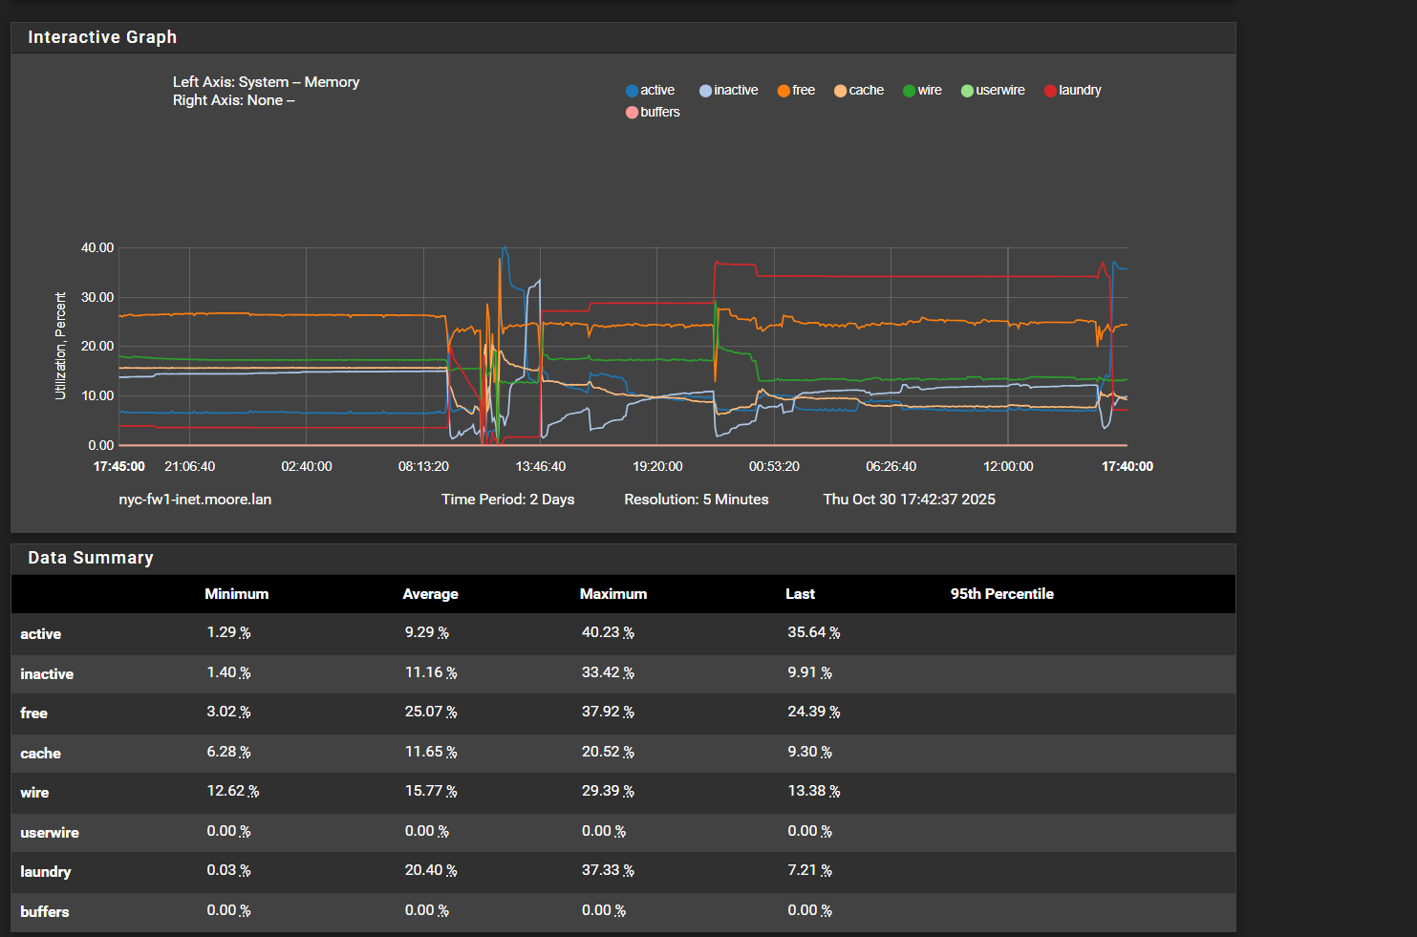Toggle the free memory legend entry
Viewport: 1417px width, 937px height.
[x=796, y=91]
